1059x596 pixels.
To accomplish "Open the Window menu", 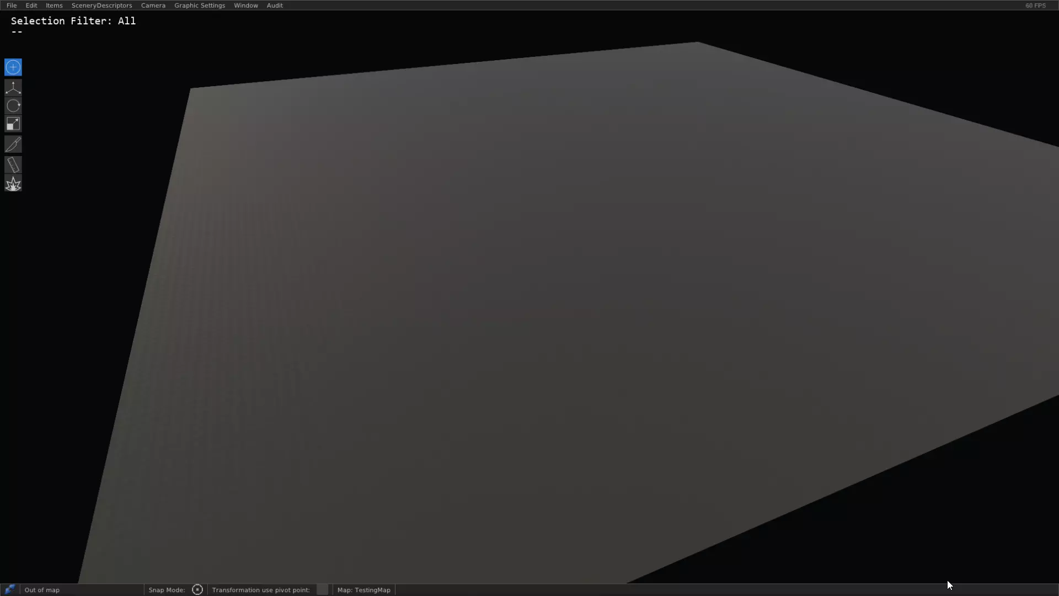I will (x=245, y=6).
